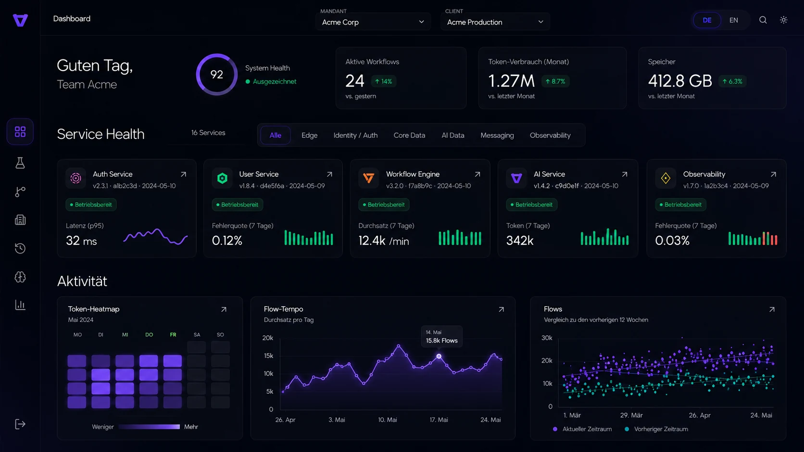This screenshot has width=804, height=452.
Task: Open the Client dropdown Acme Production
Action: 495,22
